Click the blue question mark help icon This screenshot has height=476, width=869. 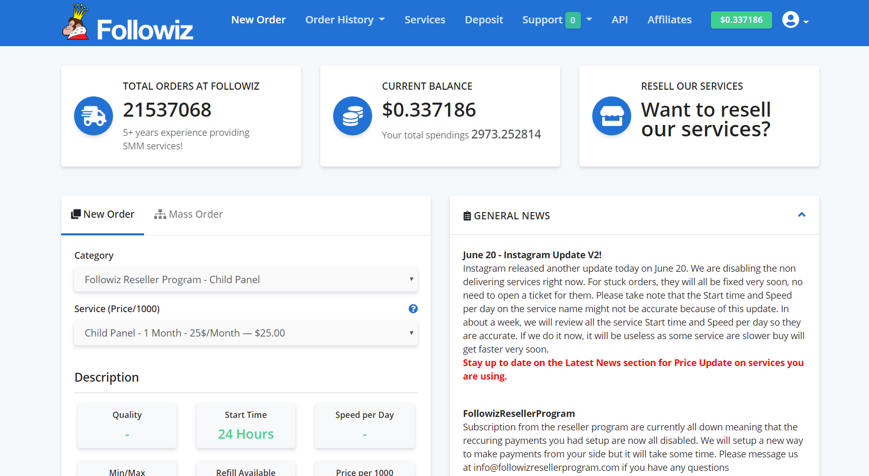pos(413,309)
